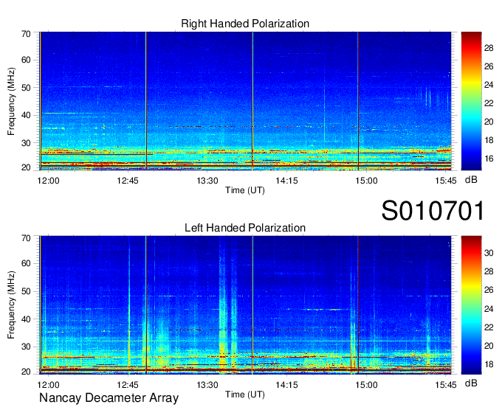This screenshot has height=407, width=502.
Task: Click the Frequency (MHz) label of the upper plot
Action: click(x=11, y=101)
